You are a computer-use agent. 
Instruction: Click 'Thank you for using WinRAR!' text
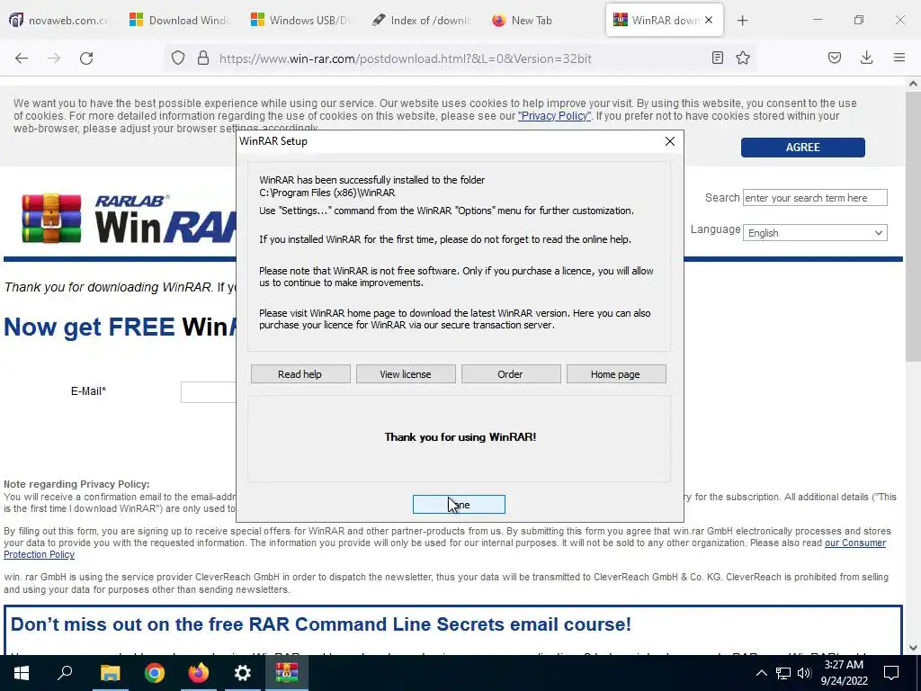tap(460, 437)
